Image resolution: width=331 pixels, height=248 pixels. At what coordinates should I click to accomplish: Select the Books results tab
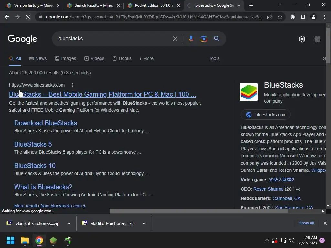tap(122, 58)
